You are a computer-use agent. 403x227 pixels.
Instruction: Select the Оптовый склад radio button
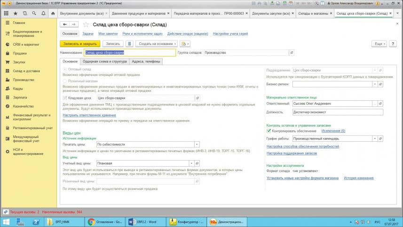pos(65,69)
